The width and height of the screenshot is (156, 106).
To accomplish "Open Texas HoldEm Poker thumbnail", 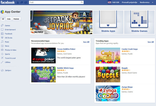I will click(x=43, y=55).
